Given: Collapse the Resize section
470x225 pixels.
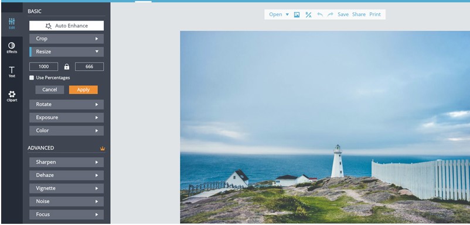Looking at the screenshot, I should pyautogui.click(x=67, y=51).
